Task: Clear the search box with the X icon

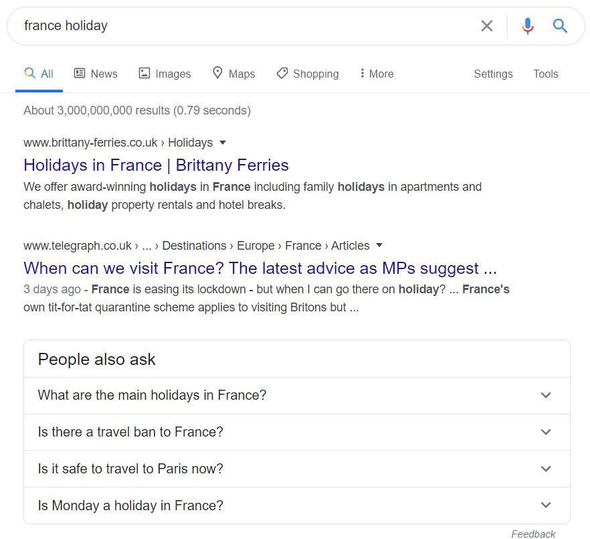Action: pyautogui.click(x=487, y=26)
